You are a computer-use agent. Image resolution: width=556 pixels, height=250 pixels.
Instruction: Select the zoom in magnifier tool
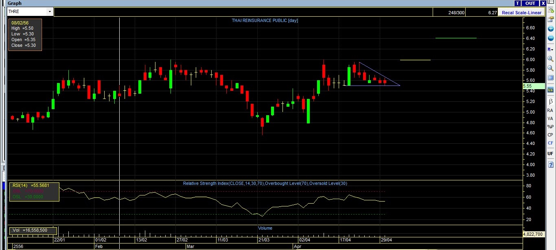(x=550, y=59)
